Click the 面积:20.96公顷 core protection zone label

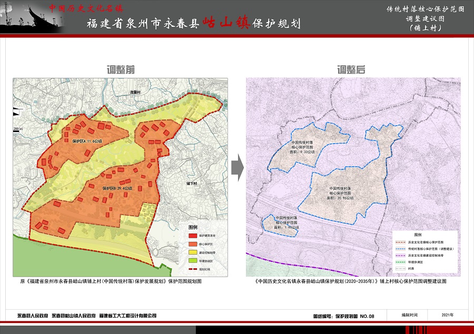(341, 197)
